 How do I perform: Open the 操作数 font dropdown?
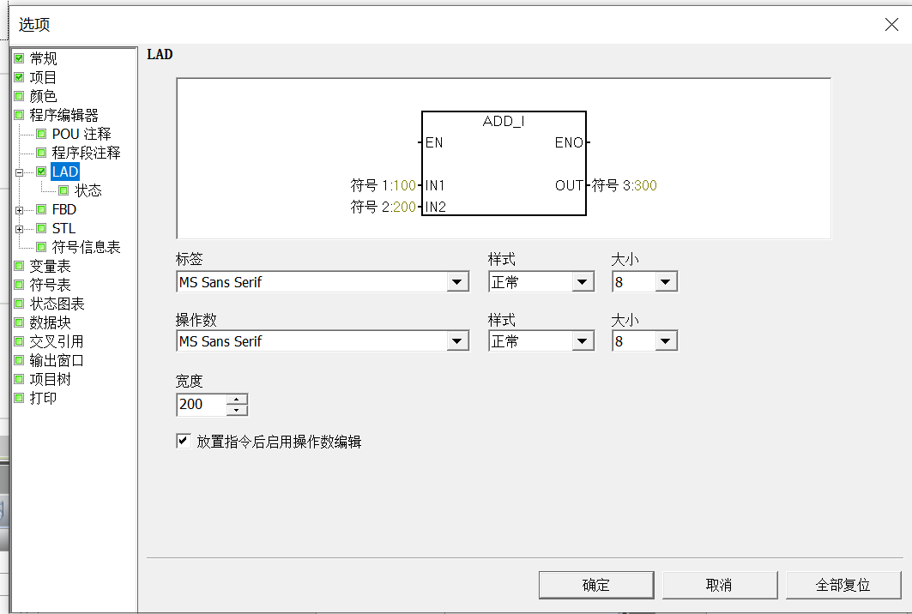click(458, 341)
